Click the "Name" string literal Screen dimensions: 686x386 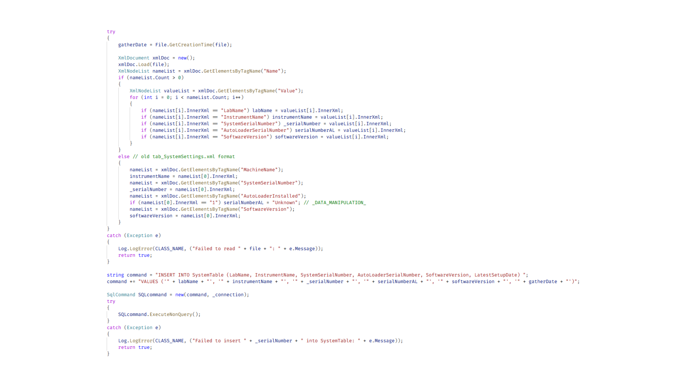click(x=272, y=71)
